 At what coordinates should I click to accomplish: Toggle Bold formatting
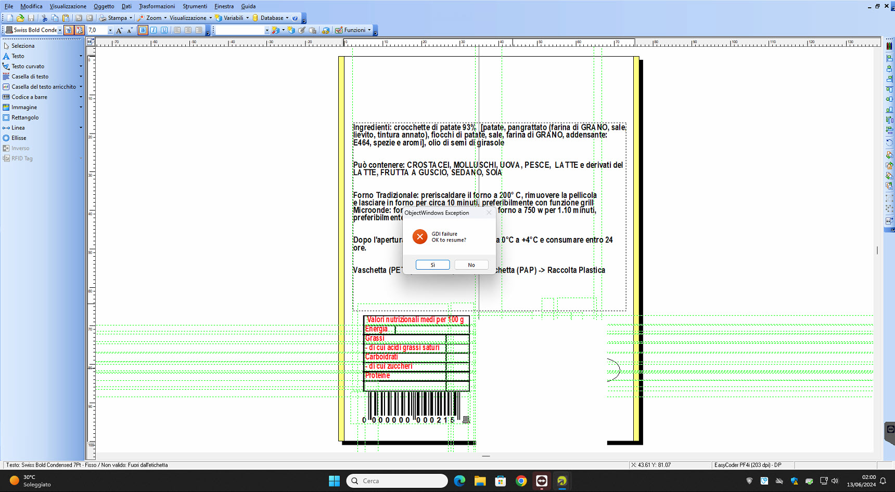point(143,30)
